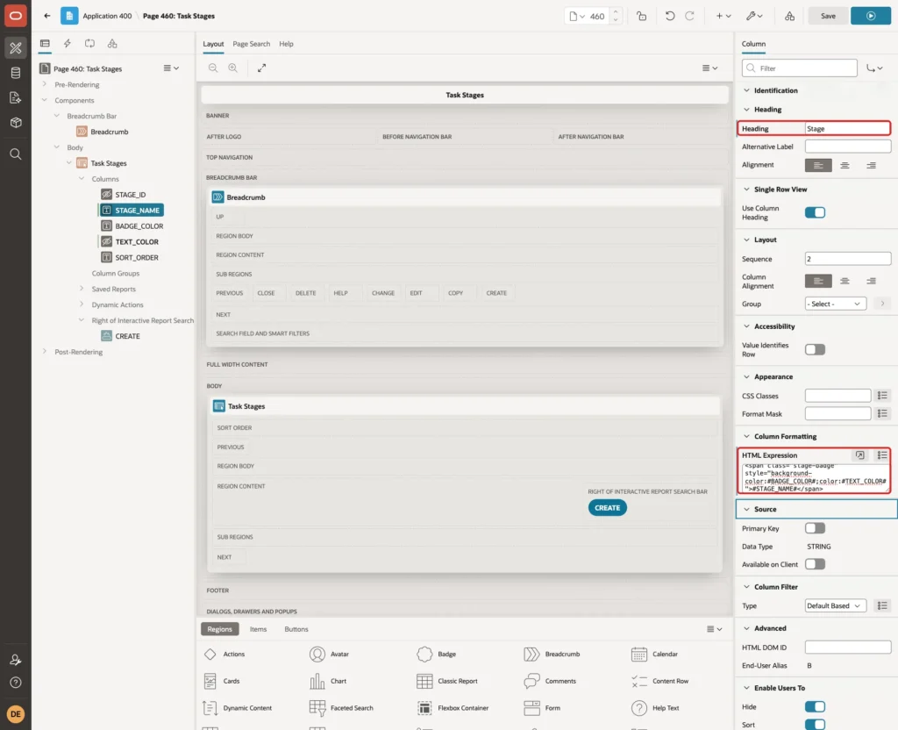
Task: Expand the Saved Reports node
Action: pos(81,289)
